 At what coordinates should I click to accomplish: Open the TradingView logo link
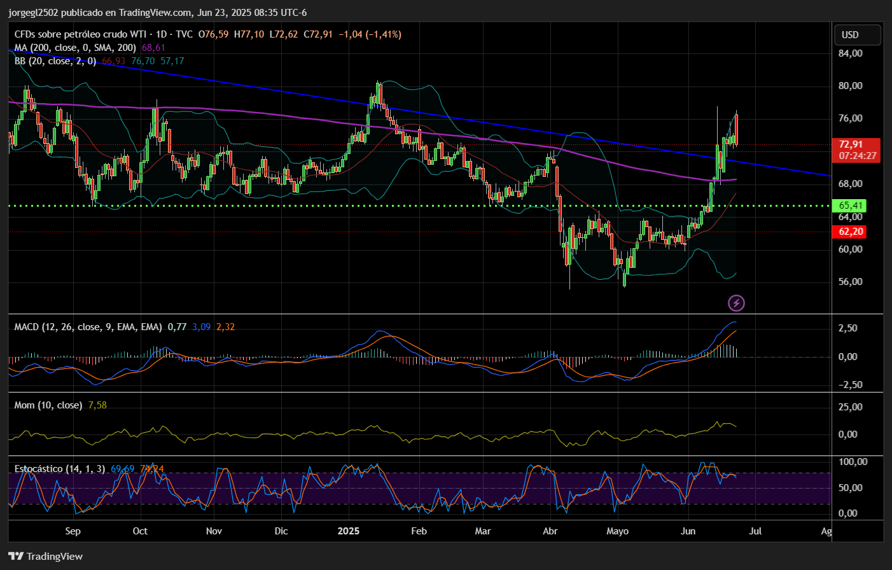46,556
